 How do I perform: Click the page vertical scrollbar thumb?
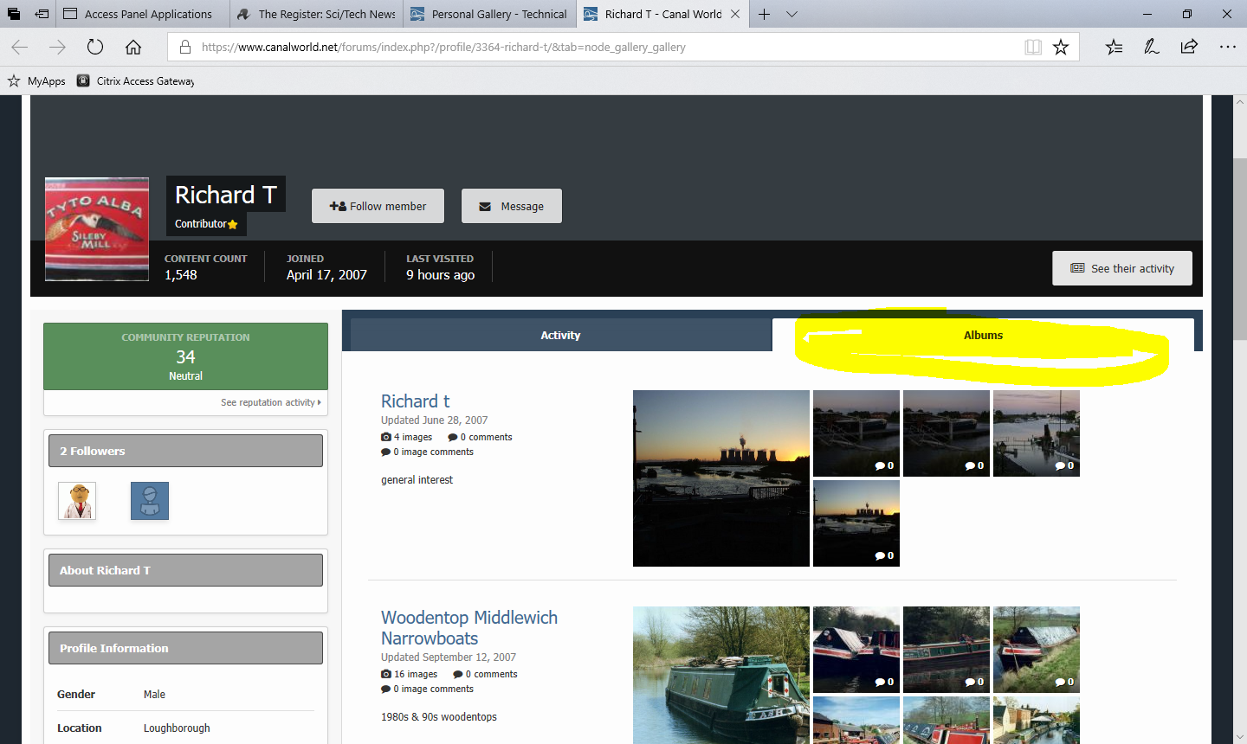point(1240,249)
